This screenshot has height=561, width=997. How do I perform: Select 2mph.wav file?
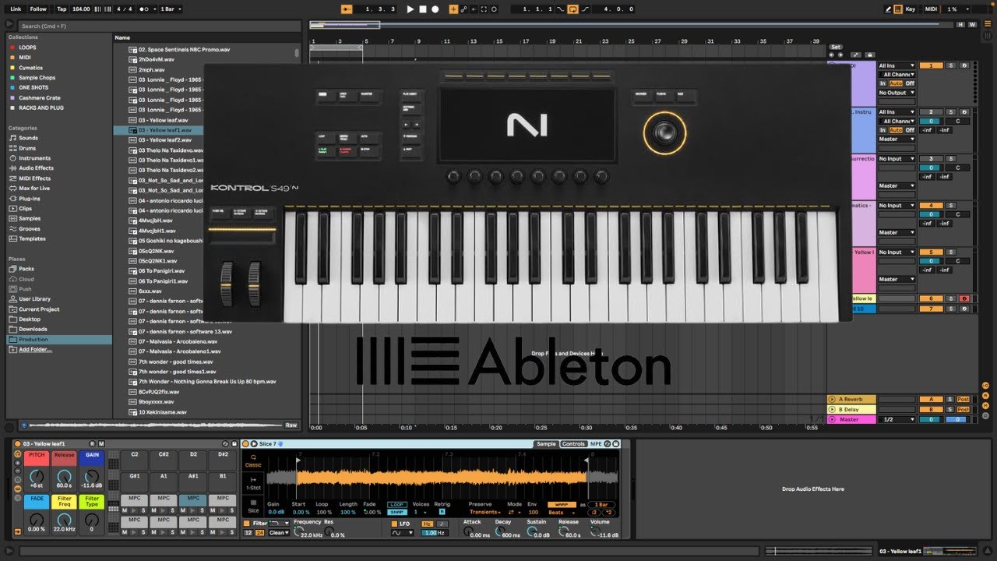151,69
